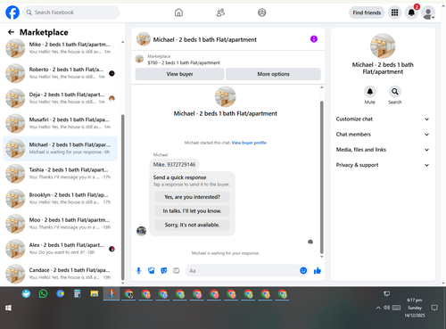
Task: Search in conversation with the magnifier icon
Action: (x=395, y=92)
